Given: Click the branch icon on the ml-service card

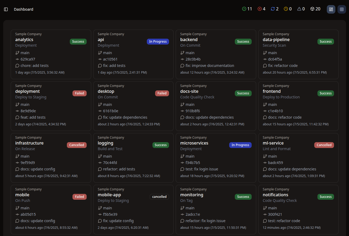Looking at the screenshot, I should (x=265, y=156).
